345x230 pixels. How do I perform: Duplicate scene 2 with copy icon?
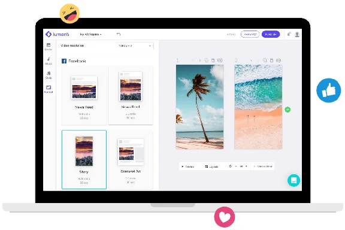pyautogui.click(x=265, y=60)
